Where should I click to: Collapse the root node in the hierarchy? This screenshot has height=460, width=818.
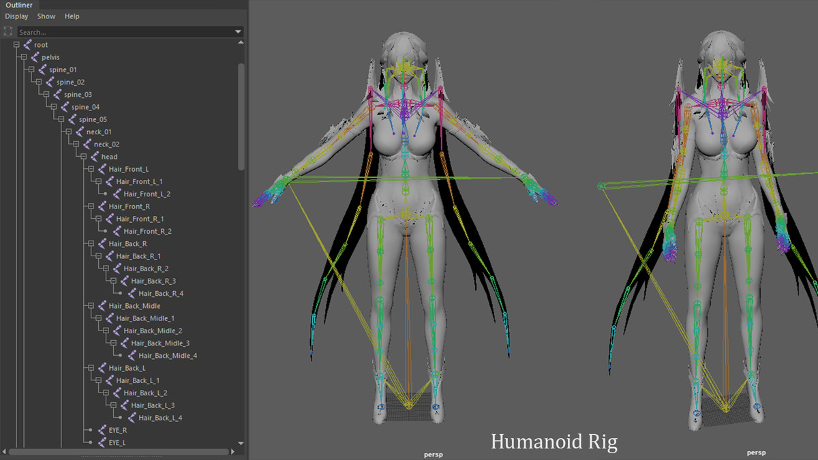click(16, 45)
